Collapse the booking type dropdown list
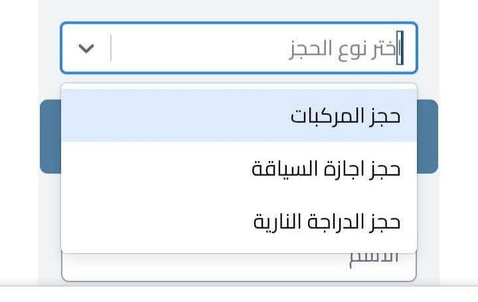Viewport: 478px width, 302px height. click(x=86, y=48)
